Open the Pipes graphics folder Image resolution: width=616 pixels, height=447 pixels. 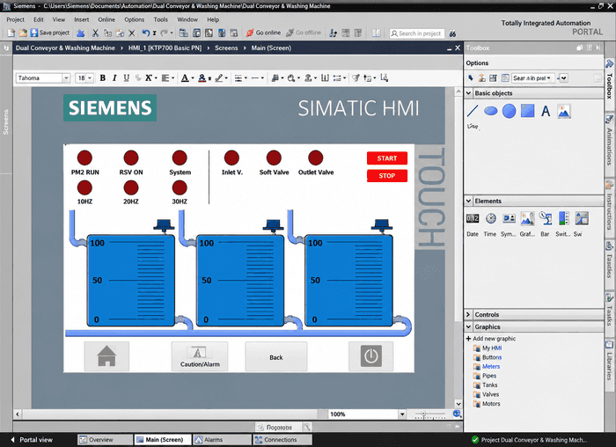[485, 376]
